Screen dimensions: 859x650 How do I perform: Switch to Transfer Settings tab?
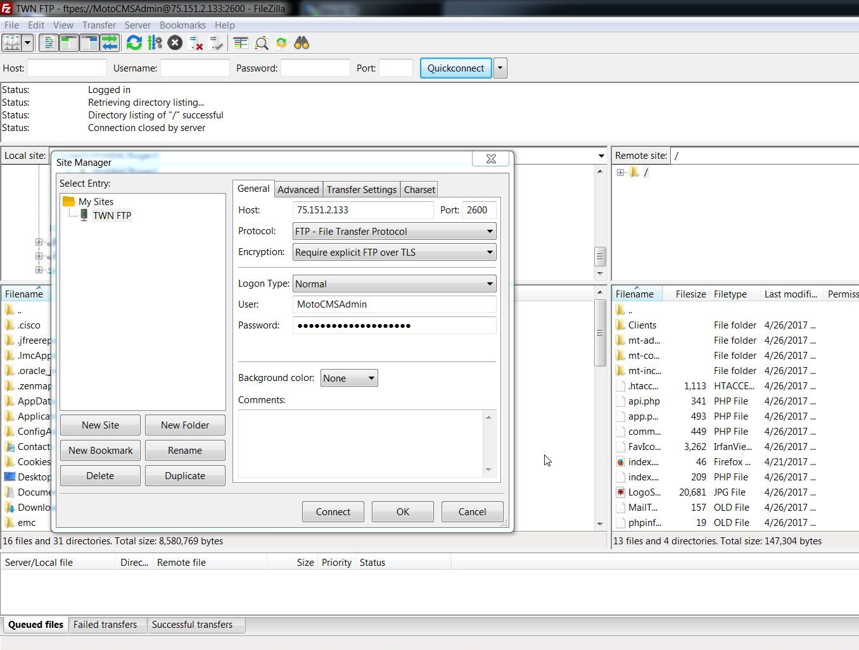(x=362, y=190)
